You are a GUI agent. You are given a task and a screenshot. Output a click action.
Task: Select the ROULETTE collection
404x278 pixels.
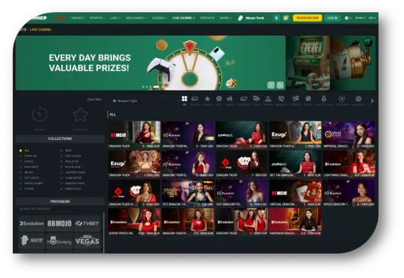[x=72, y=161]
